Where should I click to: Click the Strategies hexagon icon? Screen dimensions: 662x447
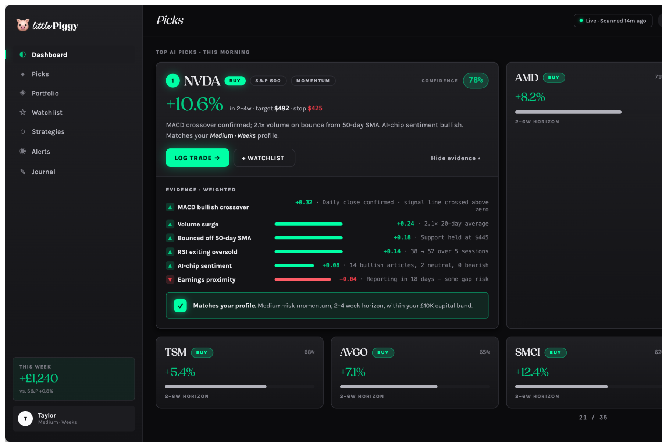click(x=23, y=131)
